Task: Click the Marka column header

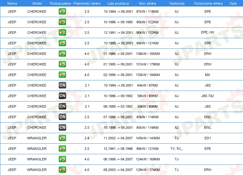Action: pyautogui.click(x=12, y=3)
